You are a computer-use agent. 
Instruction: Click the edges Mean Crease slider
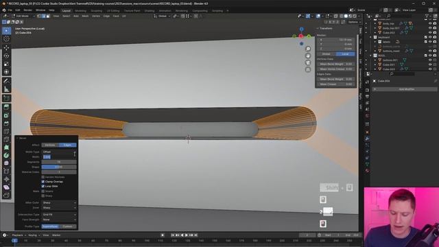(x=336, y=84)
